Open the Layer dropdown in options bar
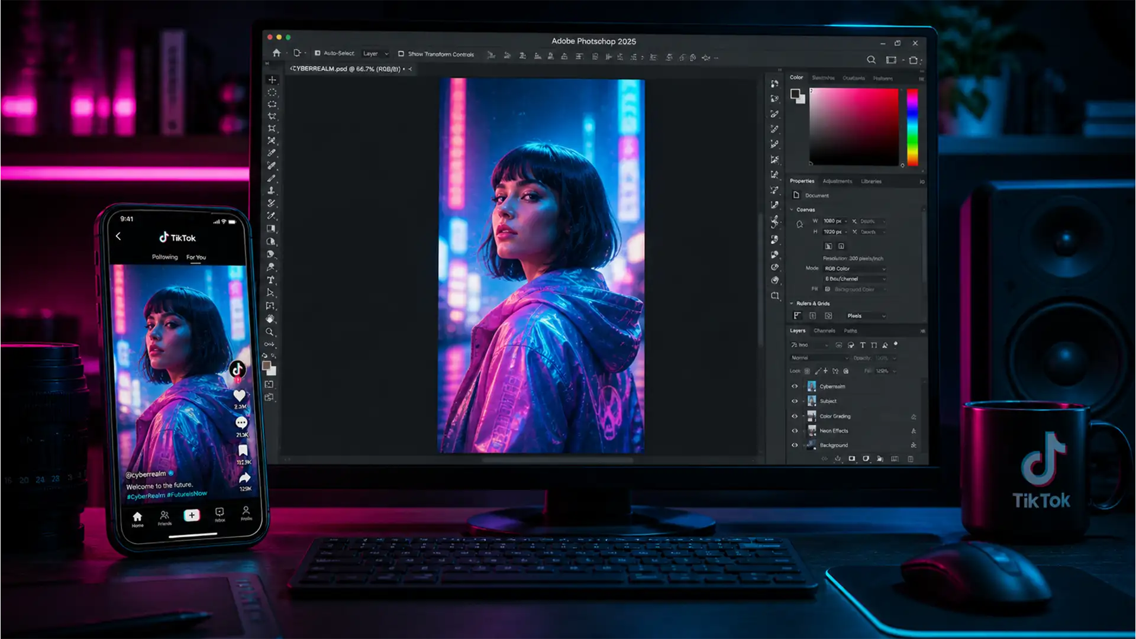Screen dimensions: 1136x639 tap(376, 53)
